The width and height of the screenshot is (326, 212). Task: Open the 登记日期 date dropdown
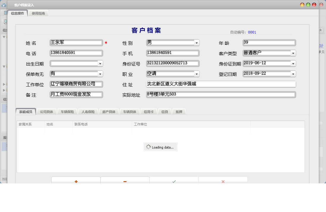[293, 74]
